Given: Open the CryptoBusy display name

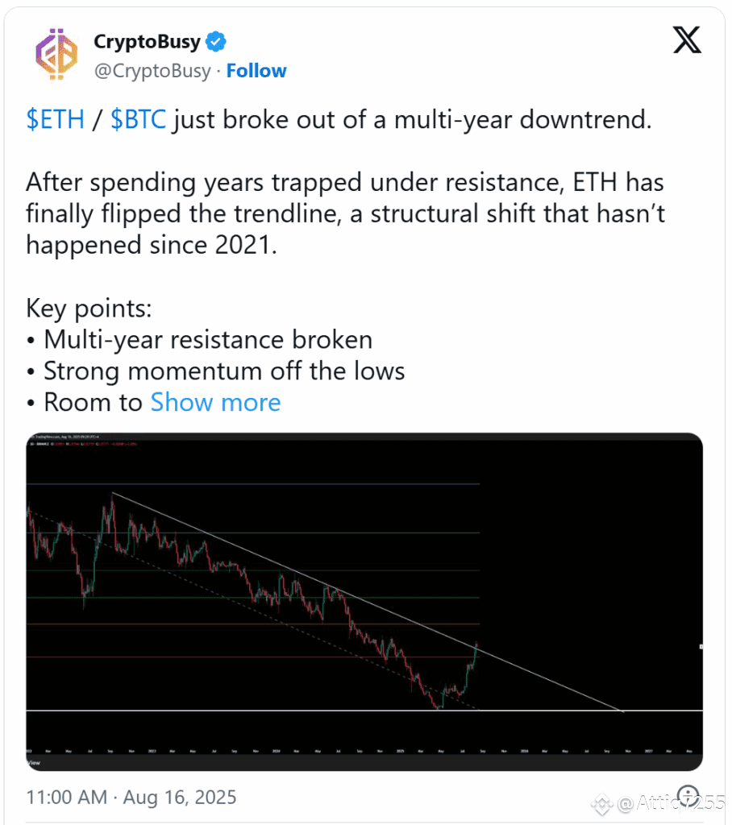Looking at the screenshot, I should pos(147,42).
